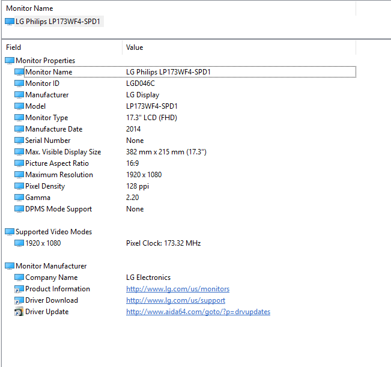
Task: Click the Pixel Clock: 173.32 MHz value
Action: tap(163, 243)
